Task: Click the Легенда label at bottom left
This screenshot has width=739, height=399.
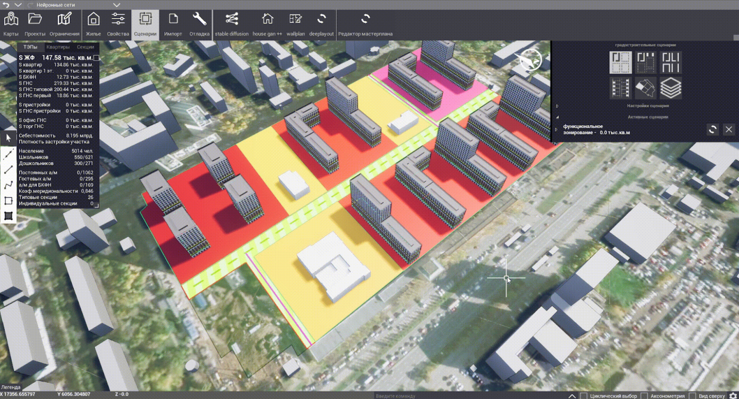Action: click(11, 387)
